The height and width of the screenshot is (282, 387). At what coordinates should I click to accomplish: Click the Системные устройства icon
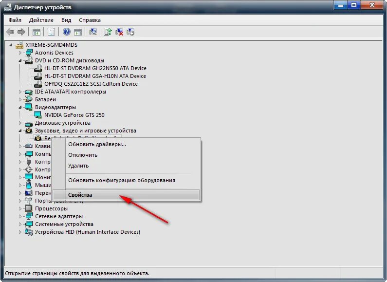(x=29, y=224)
